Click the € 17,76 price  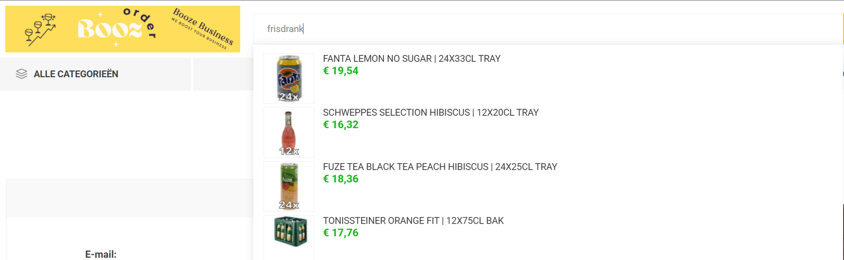coord(341,233)
